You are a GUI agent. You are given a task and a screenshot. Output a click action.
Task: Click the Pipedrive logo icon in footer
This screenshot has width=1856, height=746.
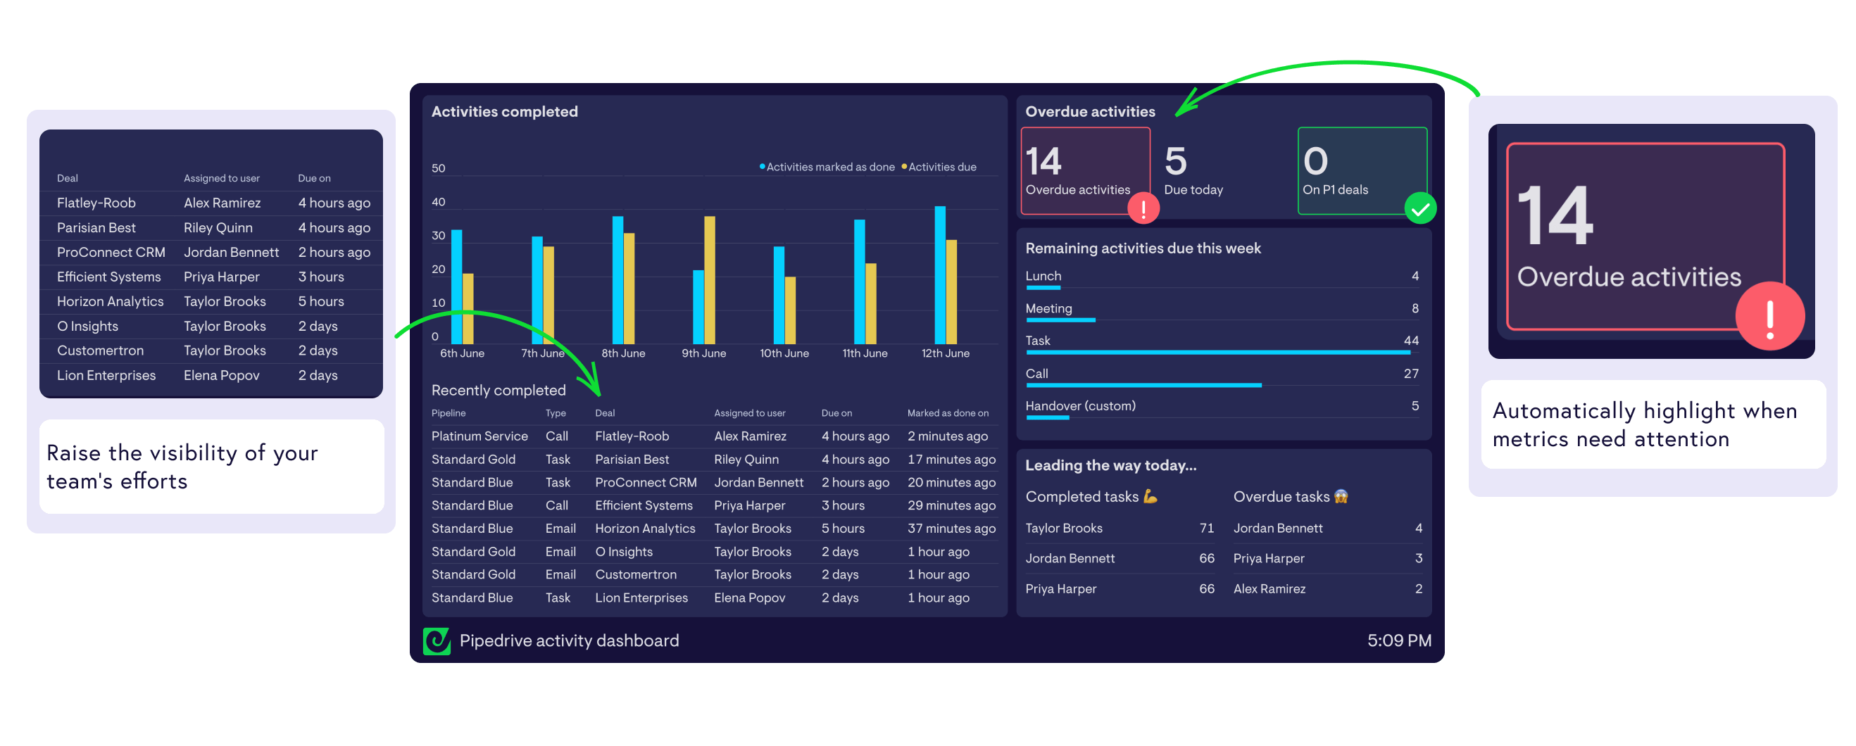tap(437, 641)
